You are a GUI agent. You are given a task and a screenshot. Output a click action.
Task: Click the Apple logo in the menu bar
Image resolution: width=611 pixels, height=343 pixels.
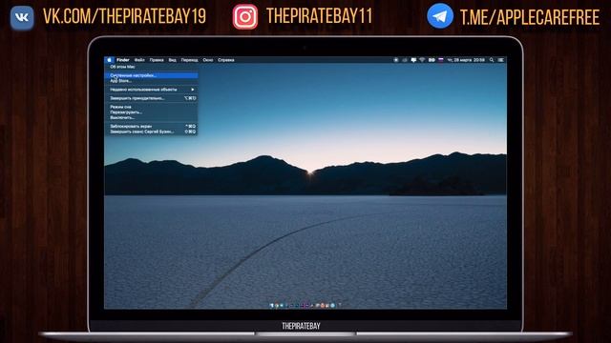click(x=110, y=60)
